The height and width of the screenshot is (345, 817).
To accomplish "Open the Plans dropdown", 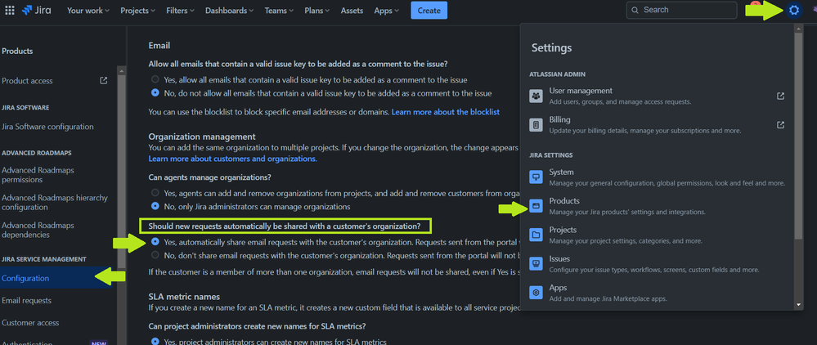I will click(318, 11).
